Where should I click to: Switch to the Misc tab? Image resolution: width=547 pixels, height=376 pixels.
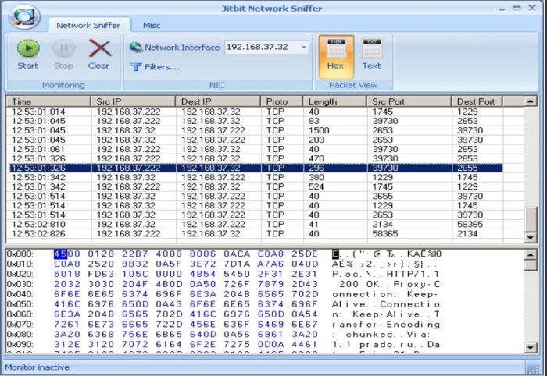[x=152, y=26]
